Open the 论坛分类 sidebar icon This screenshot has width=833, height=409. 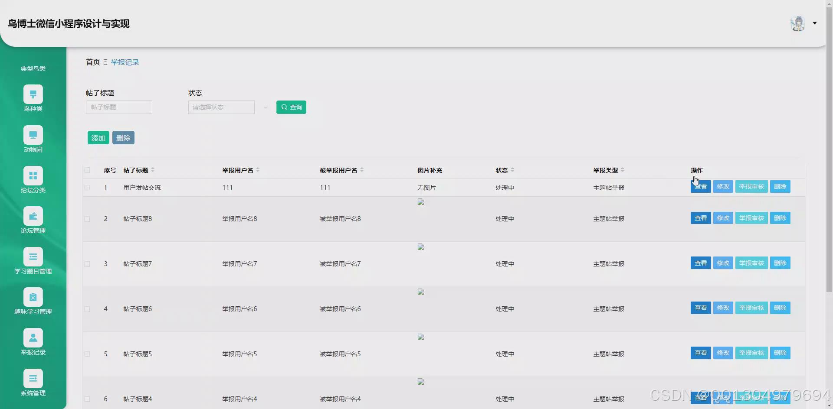[33, 176]
